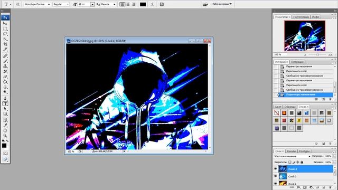Center text in options bar

[x=128, y=4]
